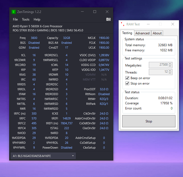
Task: Click the tRAS value 38
Action: pos(34,75)
